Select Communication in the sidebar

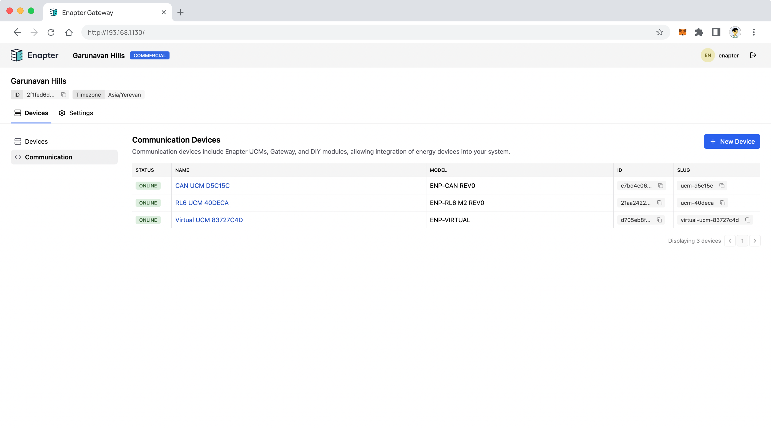tap(48, 157)
